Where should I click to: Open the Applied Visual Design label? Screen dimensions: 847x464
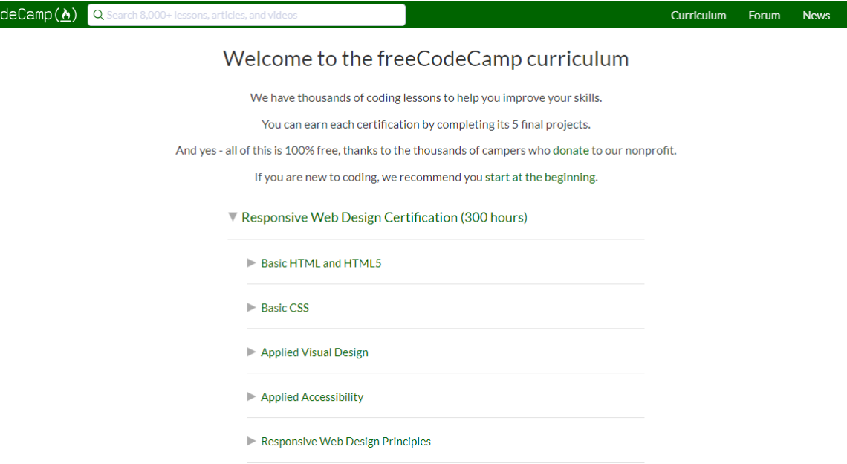(x=314, y=352)
